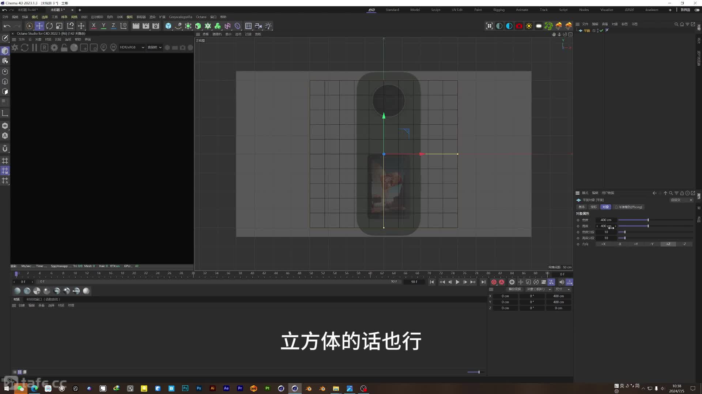Click the material preview size slider
This screenshot has height=394, width=702.
point(475,372)
